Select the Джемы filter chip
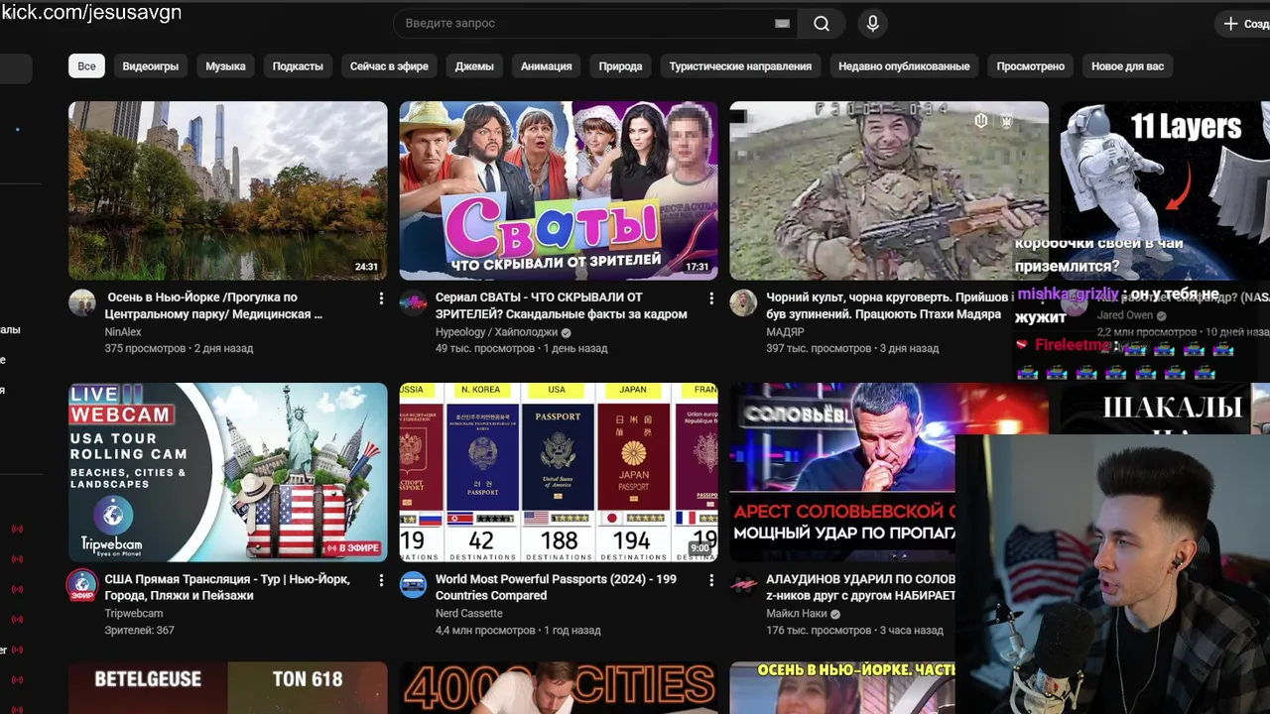Viewport: 1270px width, 714px height. coord(474,66)
